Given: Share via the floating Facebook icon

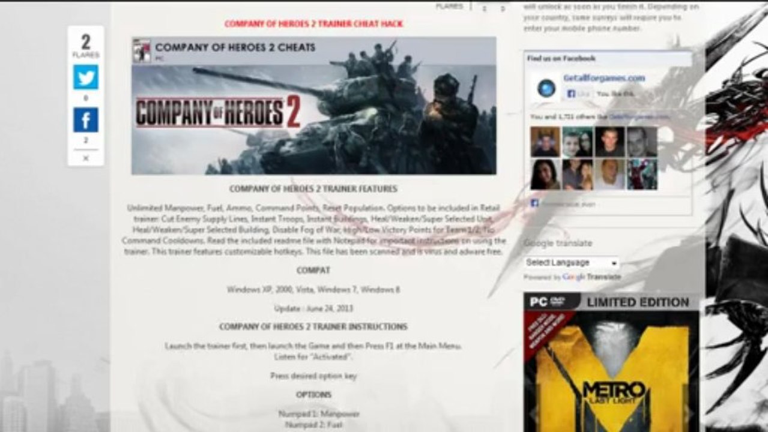Looking at the screenshot, I should point(85,120).
